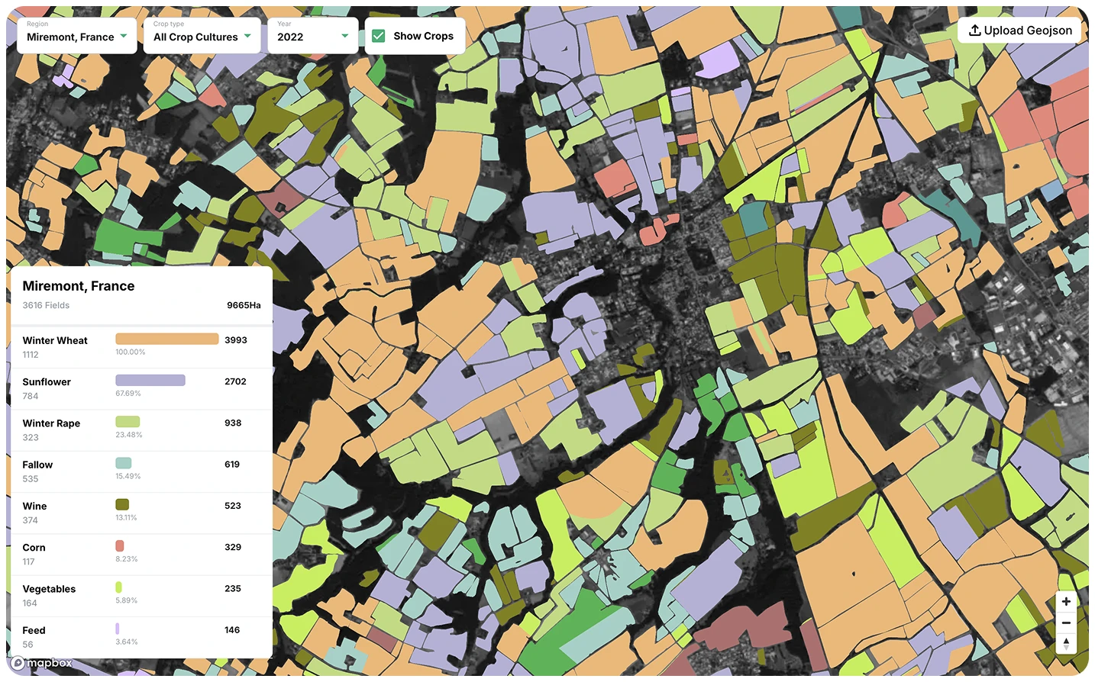1095x682 pixels.
Task: Click the 3616 Fields count
Action: tap(46, 305)
